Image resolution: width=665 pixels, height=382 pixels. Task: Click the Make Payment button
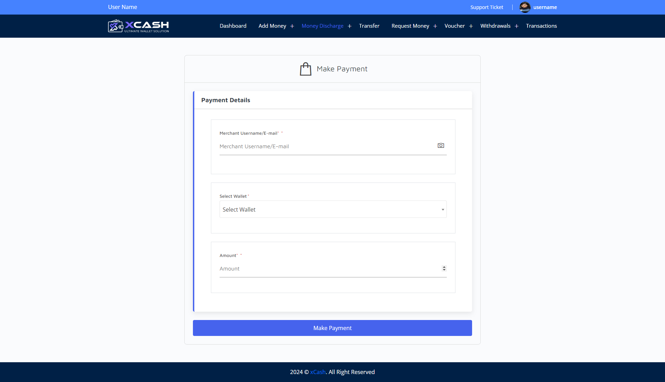coord(332,328)
